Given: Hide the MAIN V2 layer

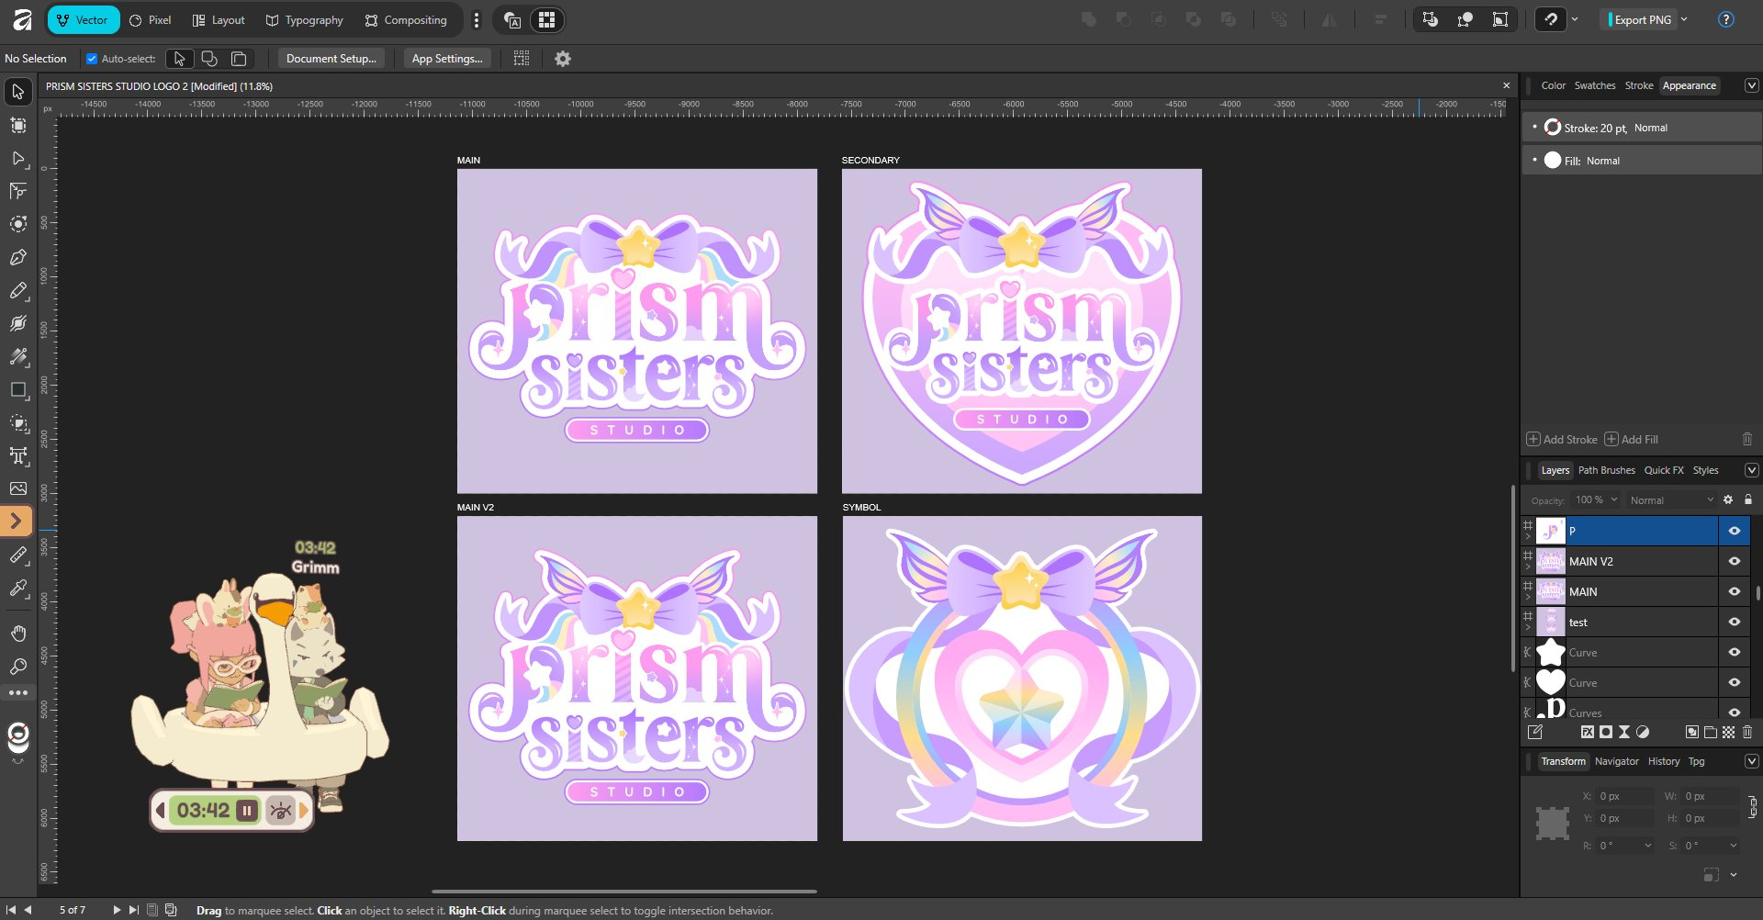Looking at the screenshot, I should point(1734,561).
